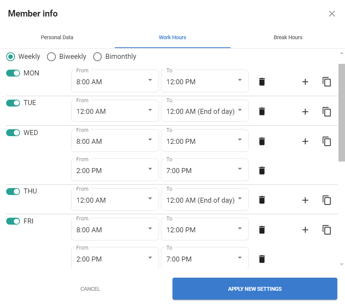345x305 pixels.
Task: Add a new time slot for Tuesday
Action: 305,112
